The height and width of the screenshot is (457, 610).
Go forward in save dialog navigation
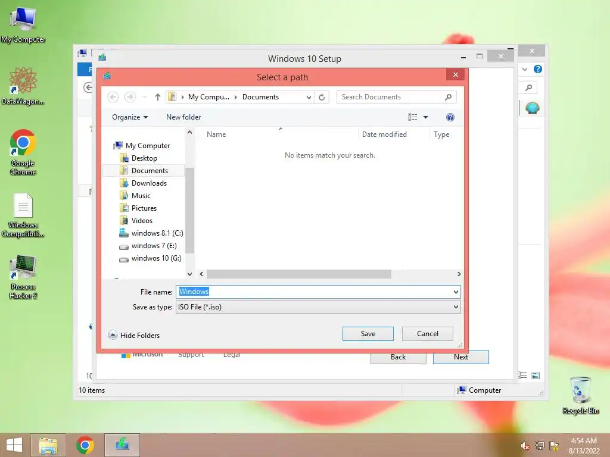[130, 97]
